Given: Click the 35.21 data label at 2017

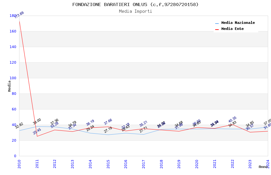Looking at the screenshot, I should point(143,124).
